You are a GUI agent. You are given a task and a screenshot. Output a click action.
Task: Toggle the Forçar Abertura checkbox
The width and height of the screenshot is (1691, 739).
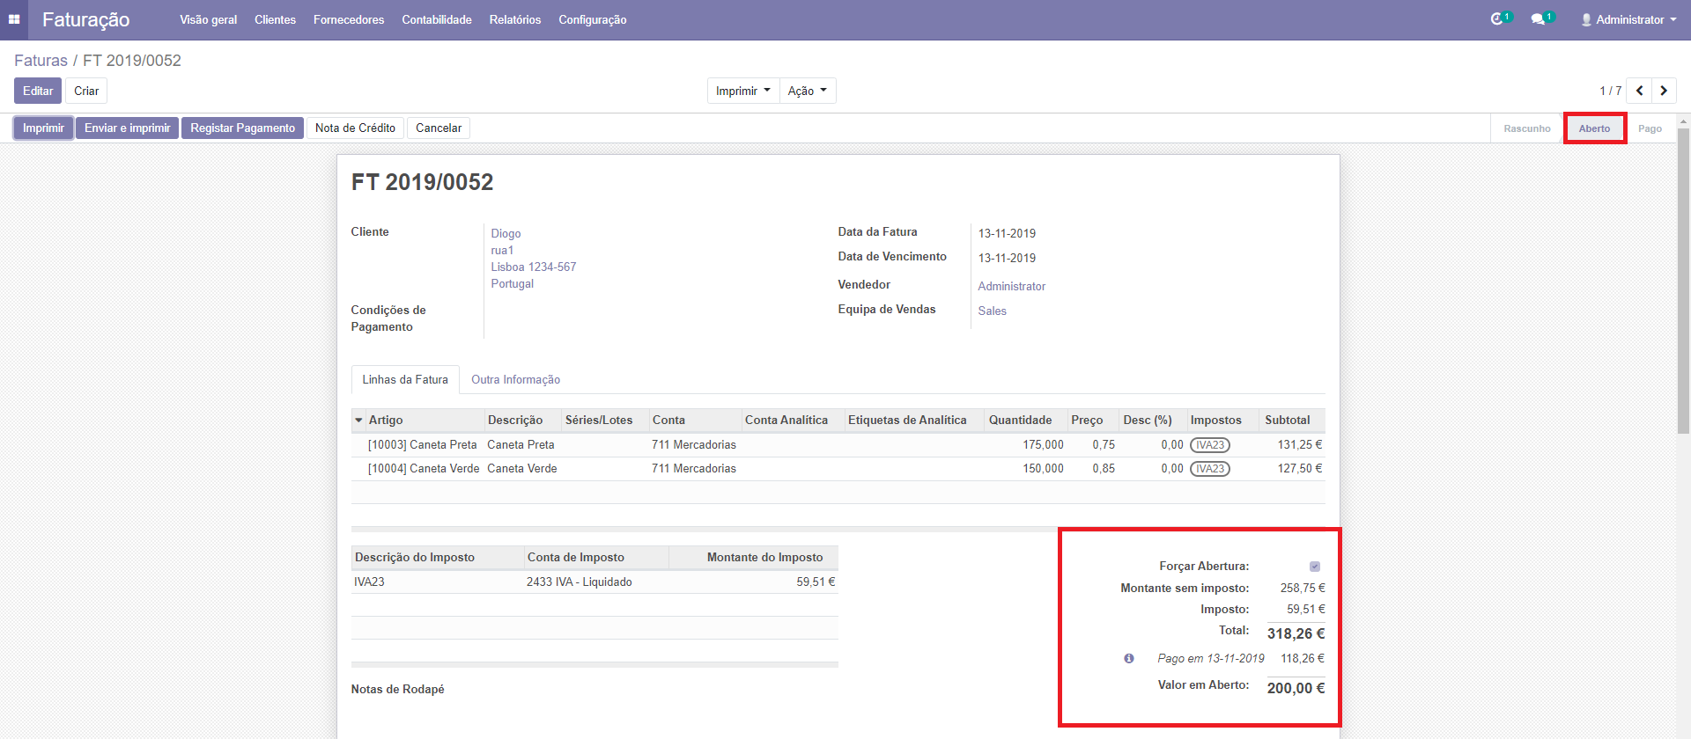tap(1315, 567)
